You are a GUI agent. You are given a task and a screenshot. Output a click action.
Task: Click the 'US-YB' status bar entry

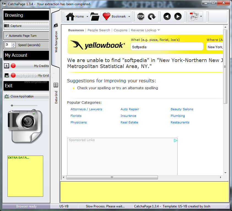[64, 206]
